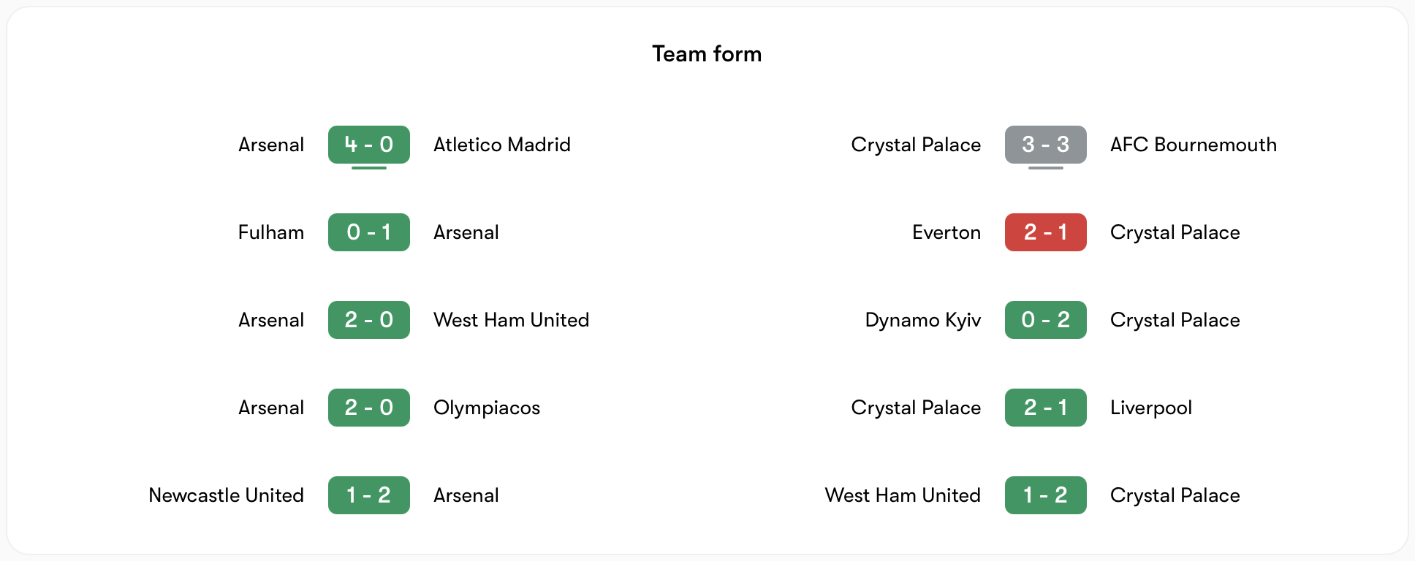Select the Olympiacos team name
1415x561 pixels.
(487, 408)
